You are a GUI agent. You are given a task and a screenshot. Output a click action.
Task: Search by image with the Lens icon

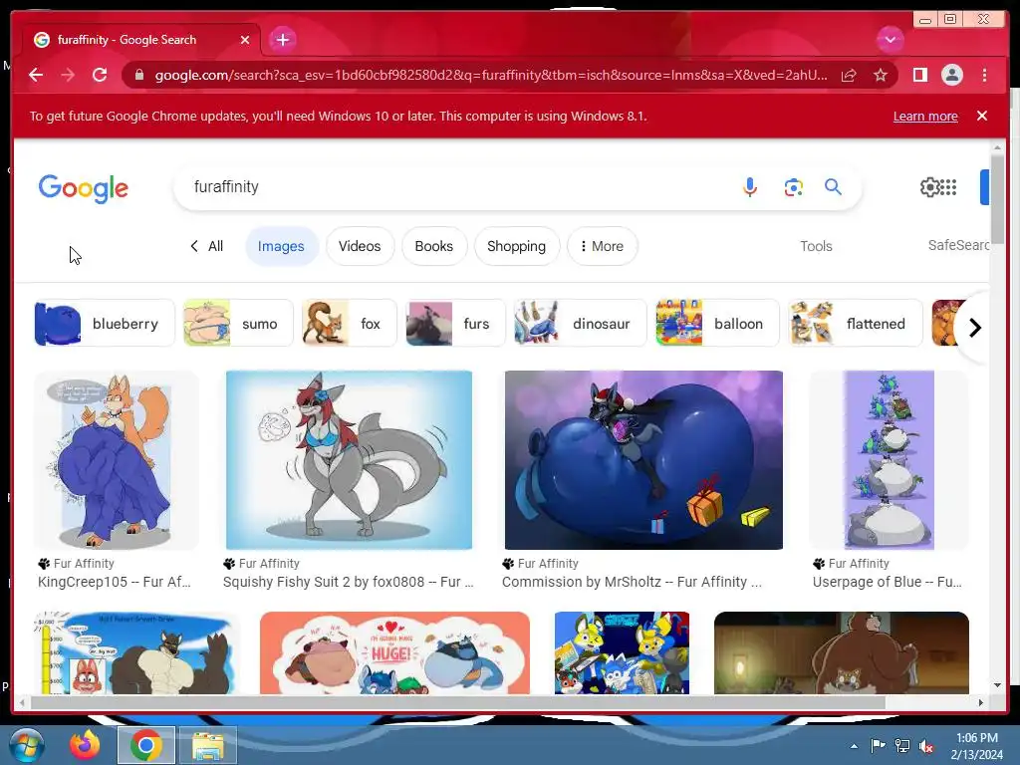click(x=793, y=187)
